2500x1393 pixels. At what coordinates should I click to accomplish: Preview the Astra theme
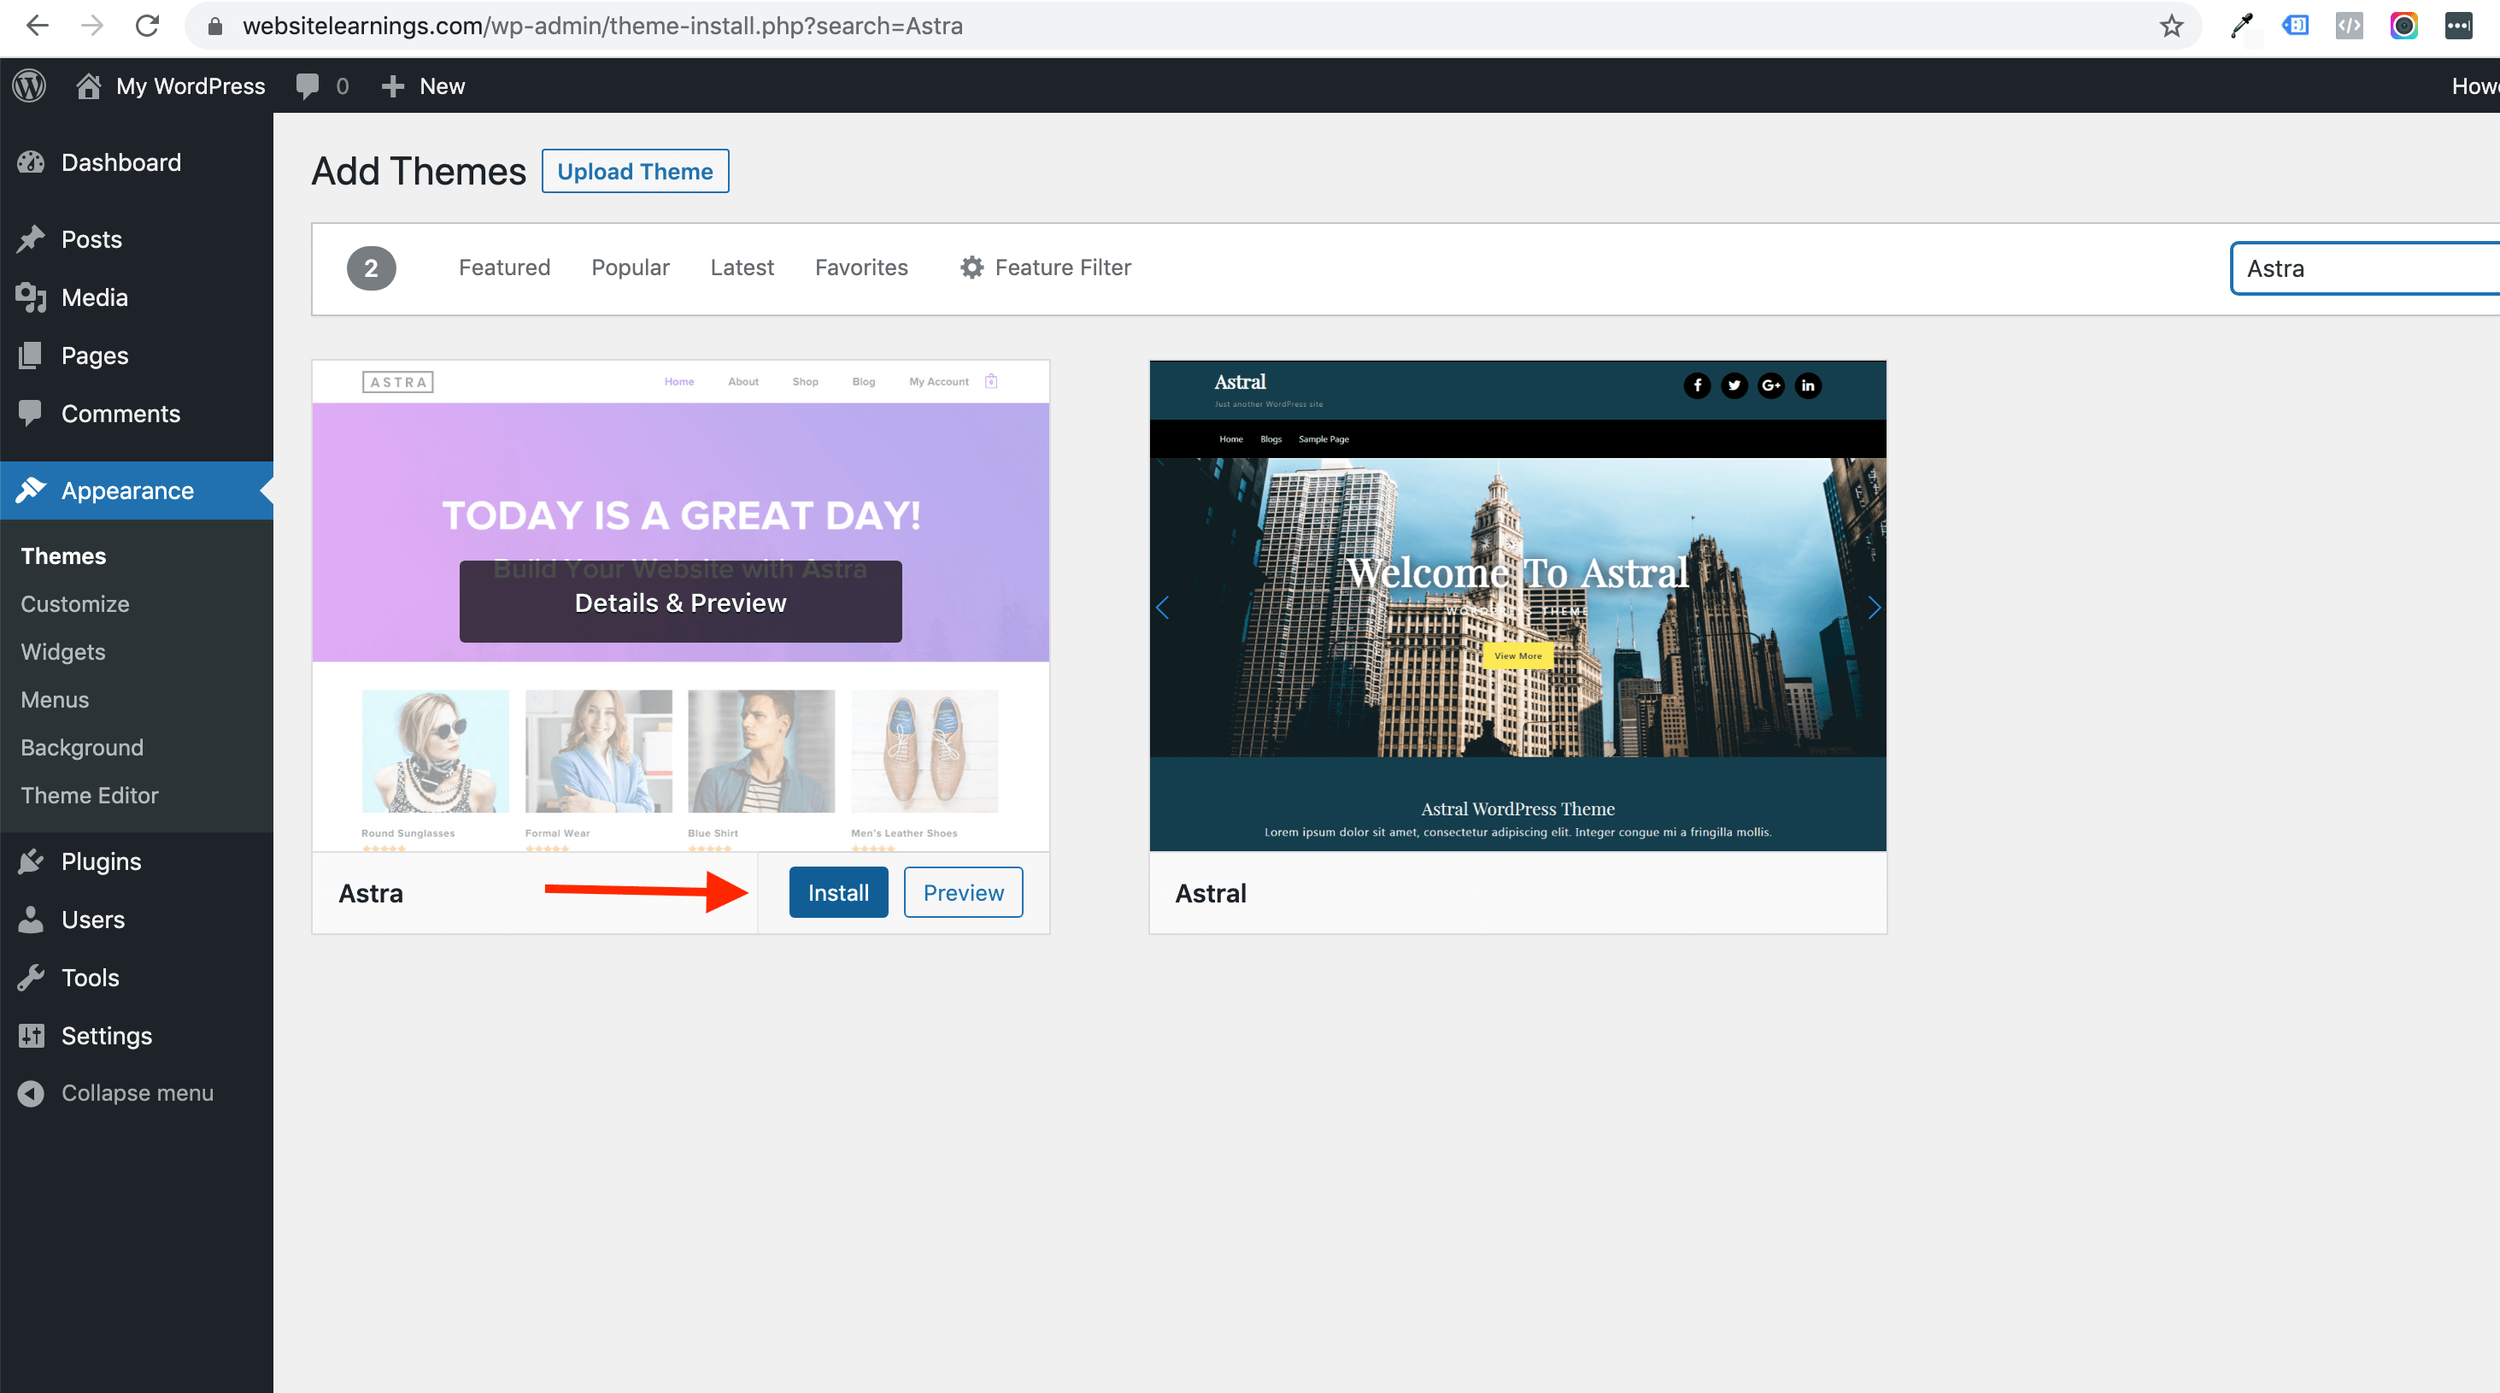pyautogui.click(x=964, y=892)
